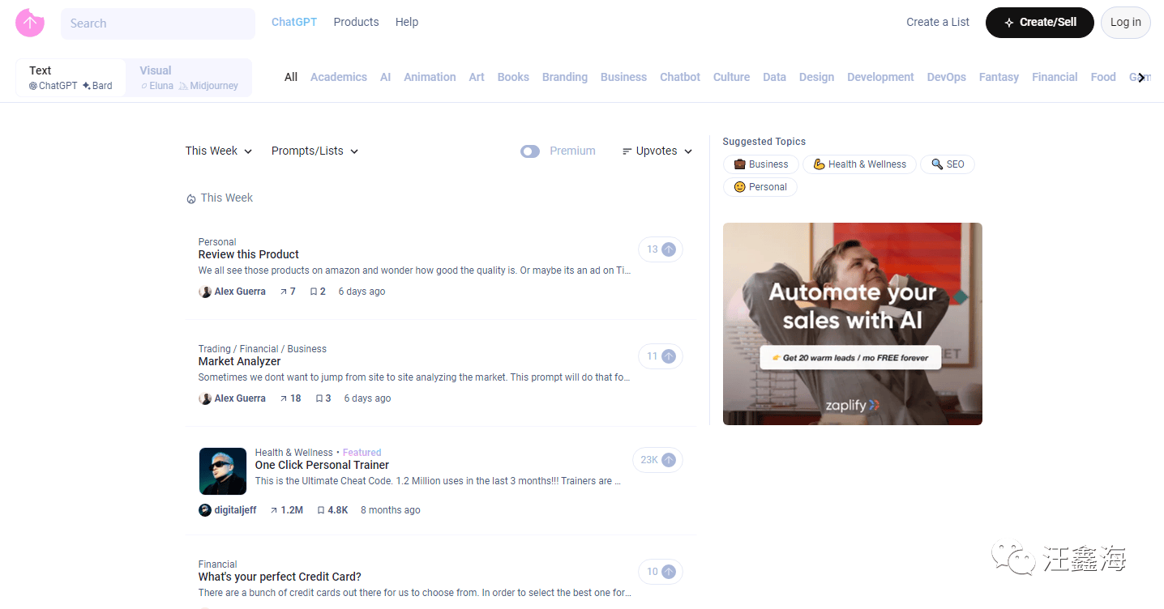Click Get 20 warm leads ad button

(x=850, y=357)
